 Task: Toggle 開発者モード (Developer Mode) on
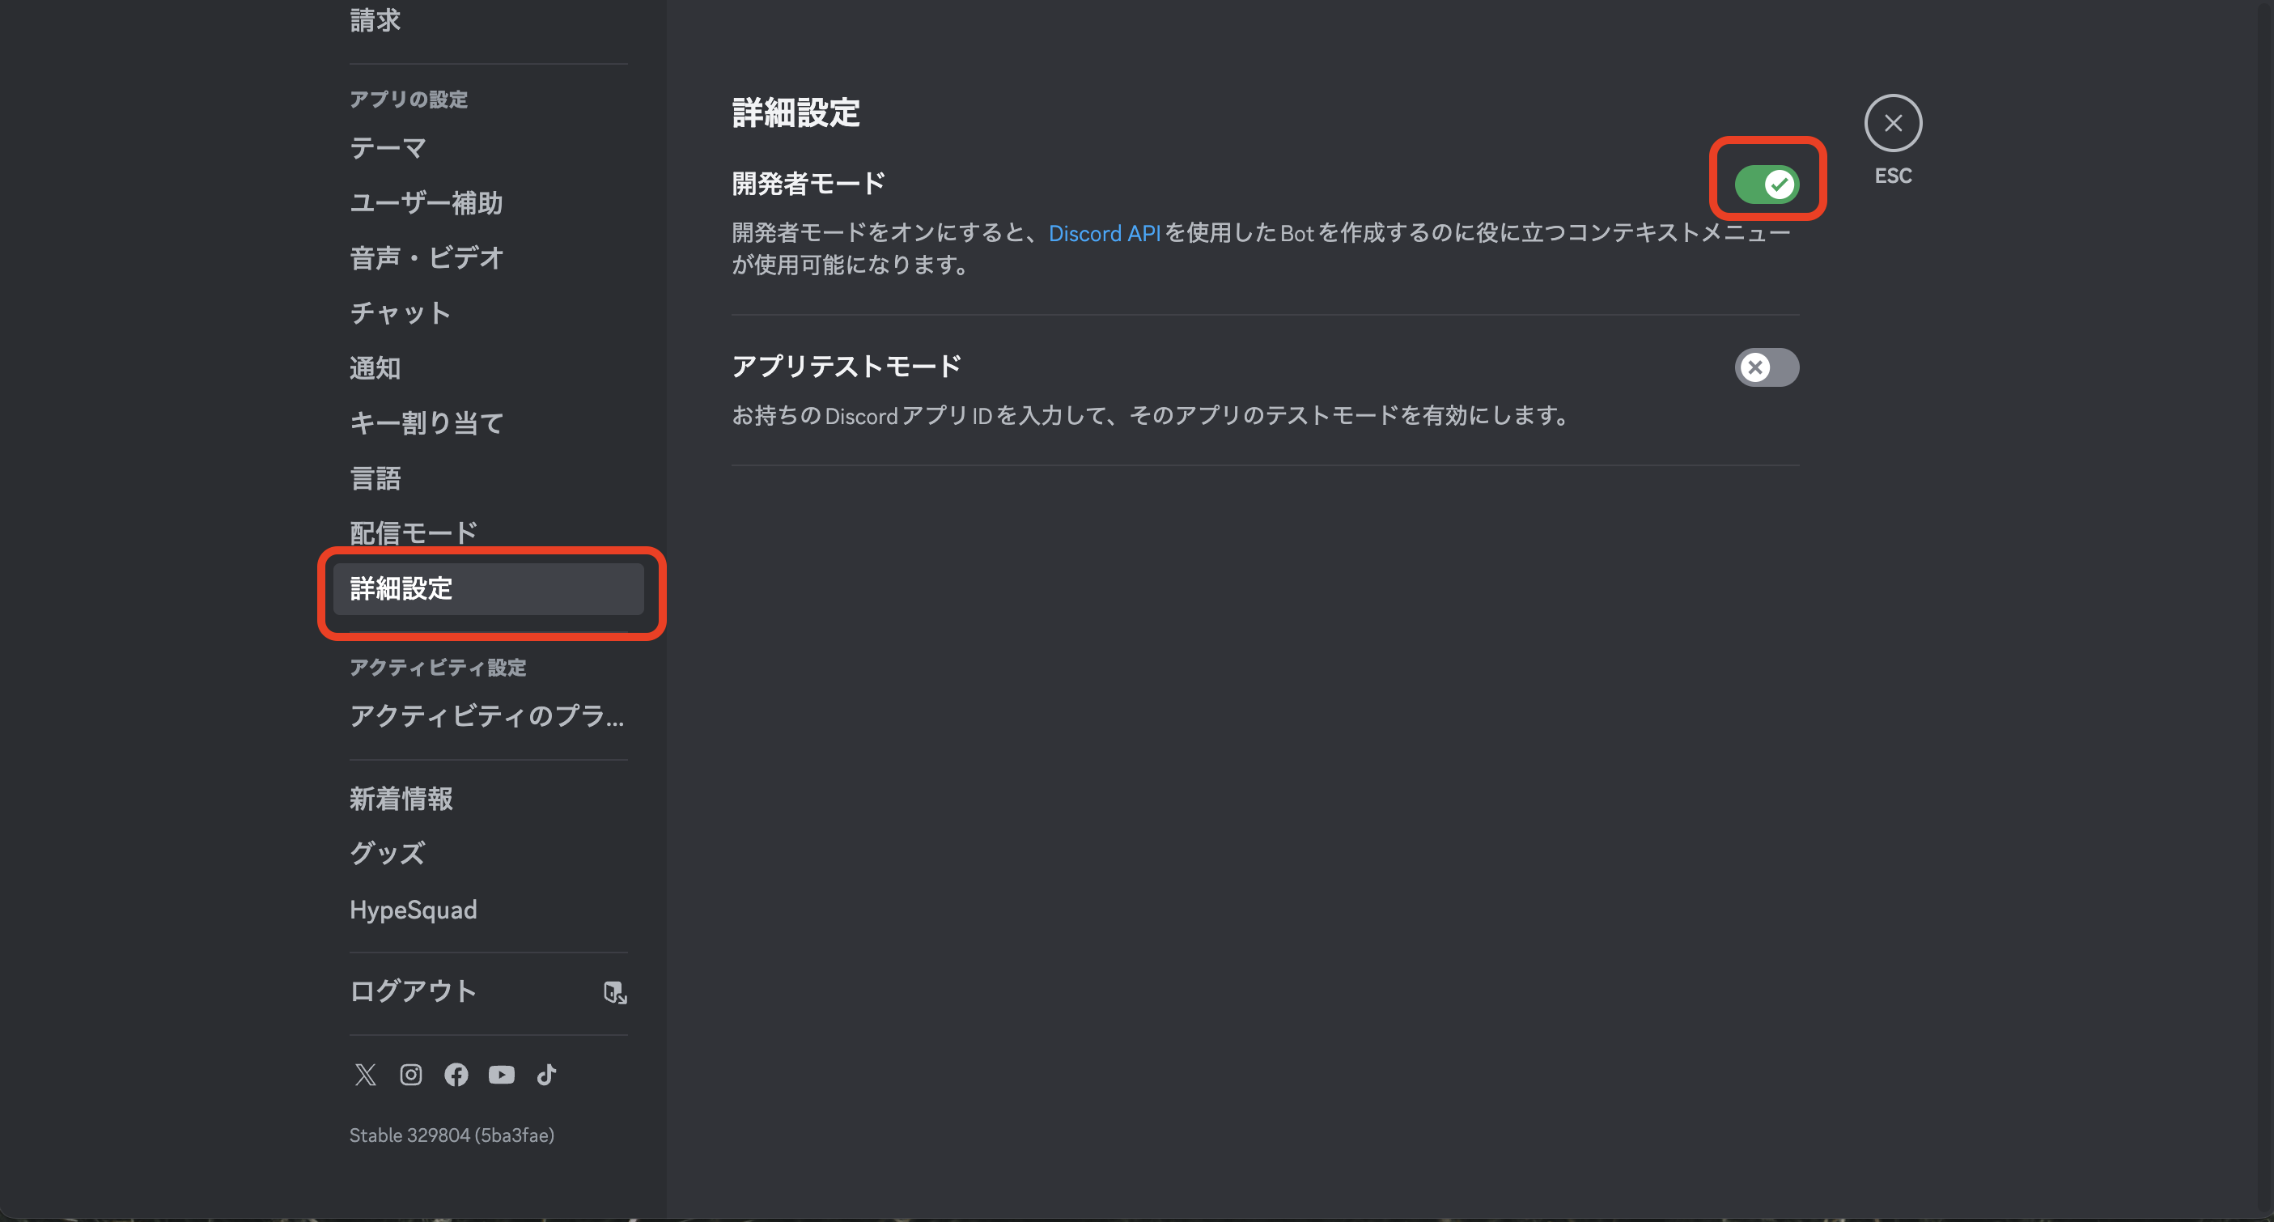click(x=1767, y=184)
